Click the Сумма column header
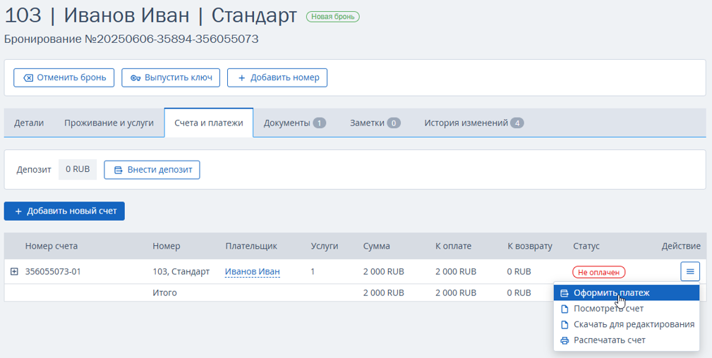712x358 pixels. [x=376, y=246]
